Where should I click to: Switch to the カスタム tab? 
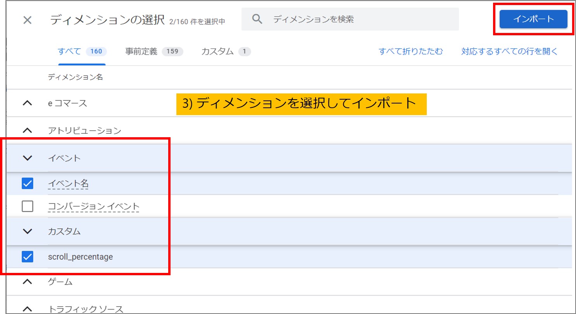click(226, 52)
